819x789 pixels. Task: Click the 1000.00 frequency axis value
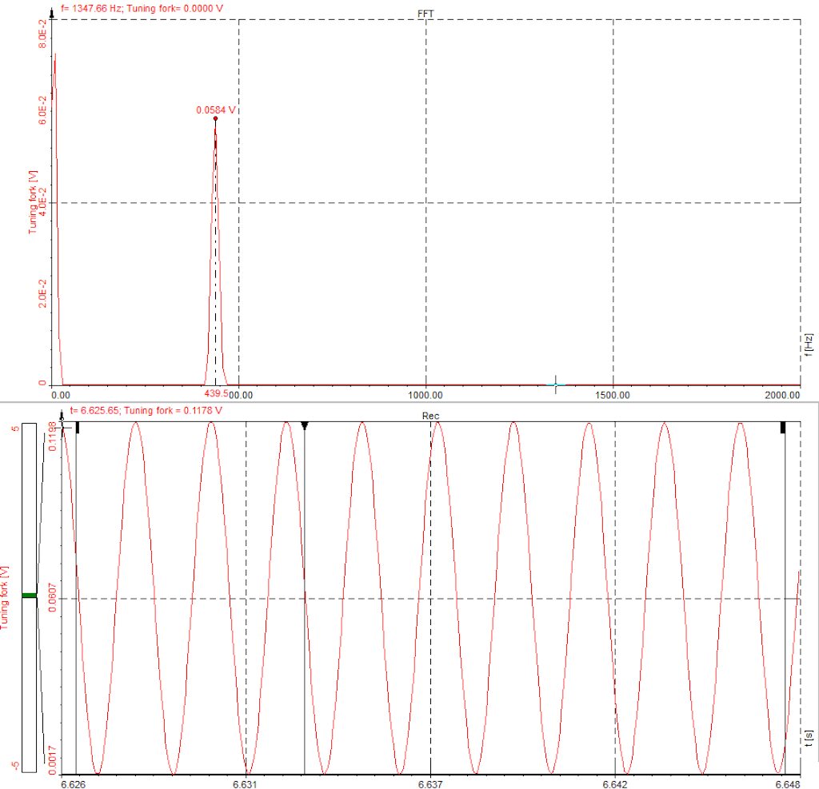pos(425,395)
